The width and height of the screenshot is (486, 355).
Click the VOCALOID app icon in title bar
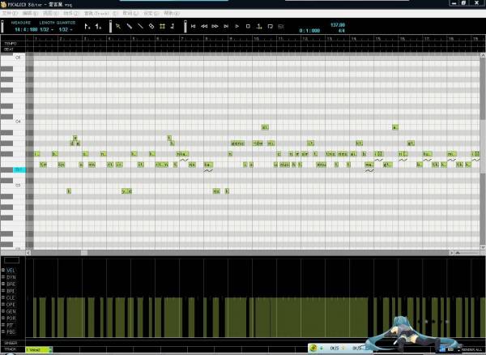(4, 4)
